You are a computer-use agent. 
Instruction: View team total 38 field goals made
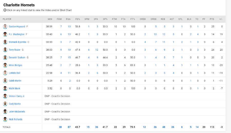pos(60,127)
